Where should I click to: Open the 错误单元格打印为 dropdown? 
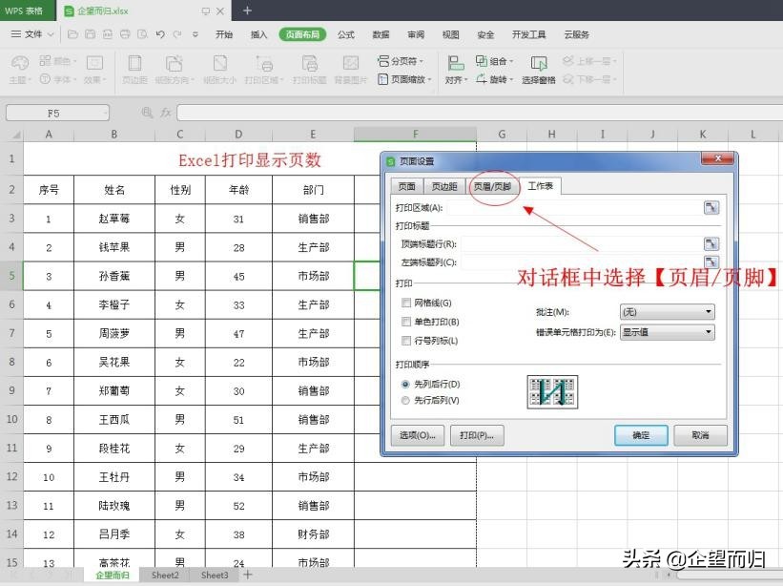tap(668, 332)
